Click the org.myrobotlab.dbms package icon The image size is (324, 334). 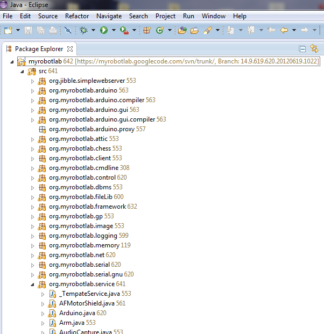pyautogui.click(x=42, y=188)
